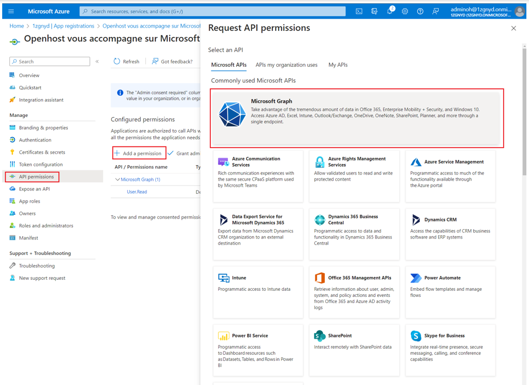Screen dimensions: 529x385
Task: Pick the Power Automate card
Action: 450,292
